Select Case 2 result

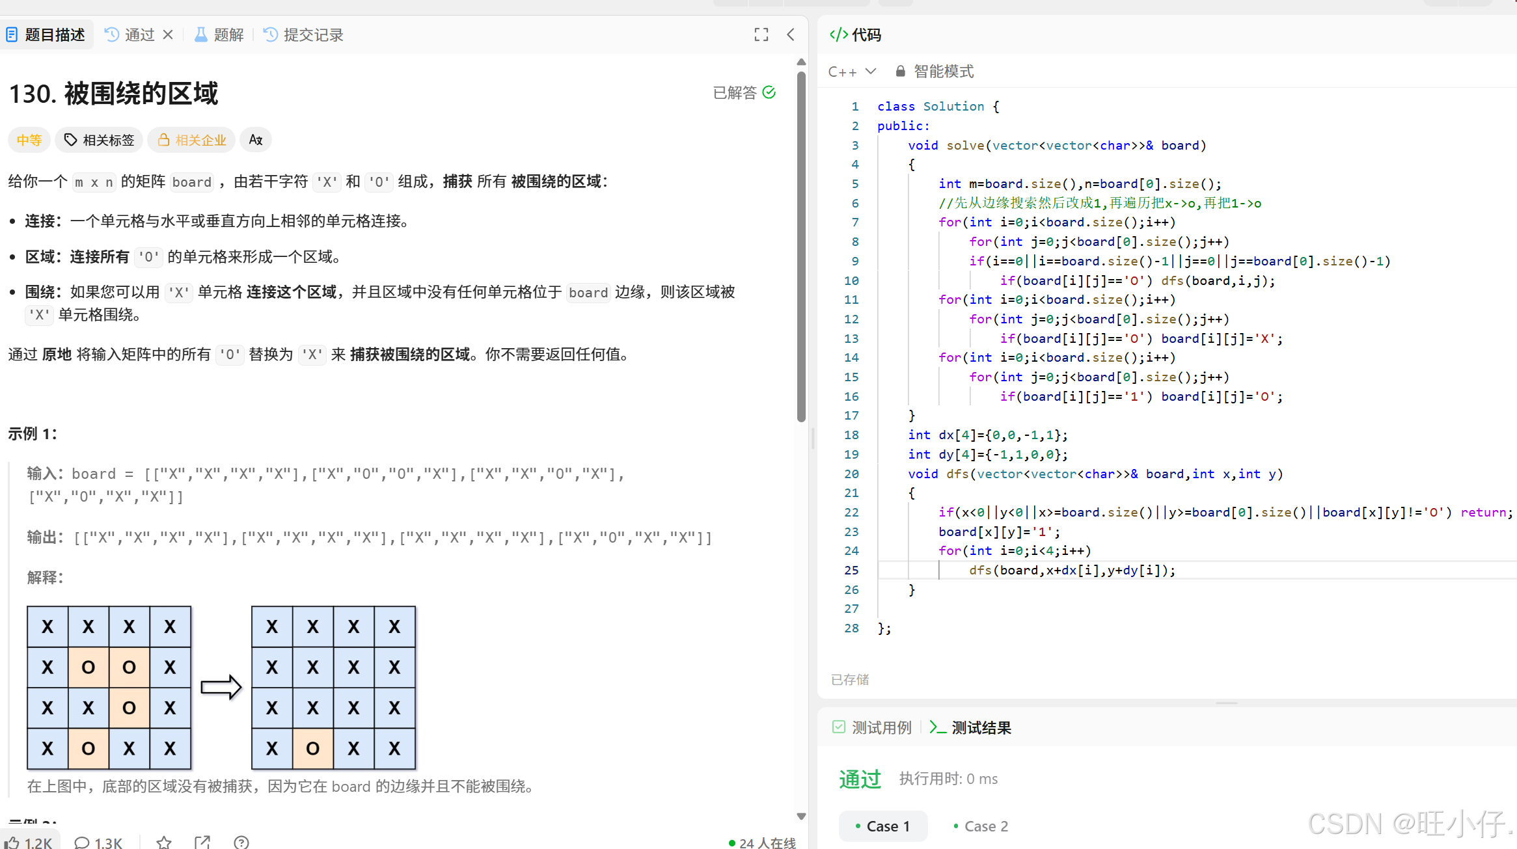[x=981, y=826]
